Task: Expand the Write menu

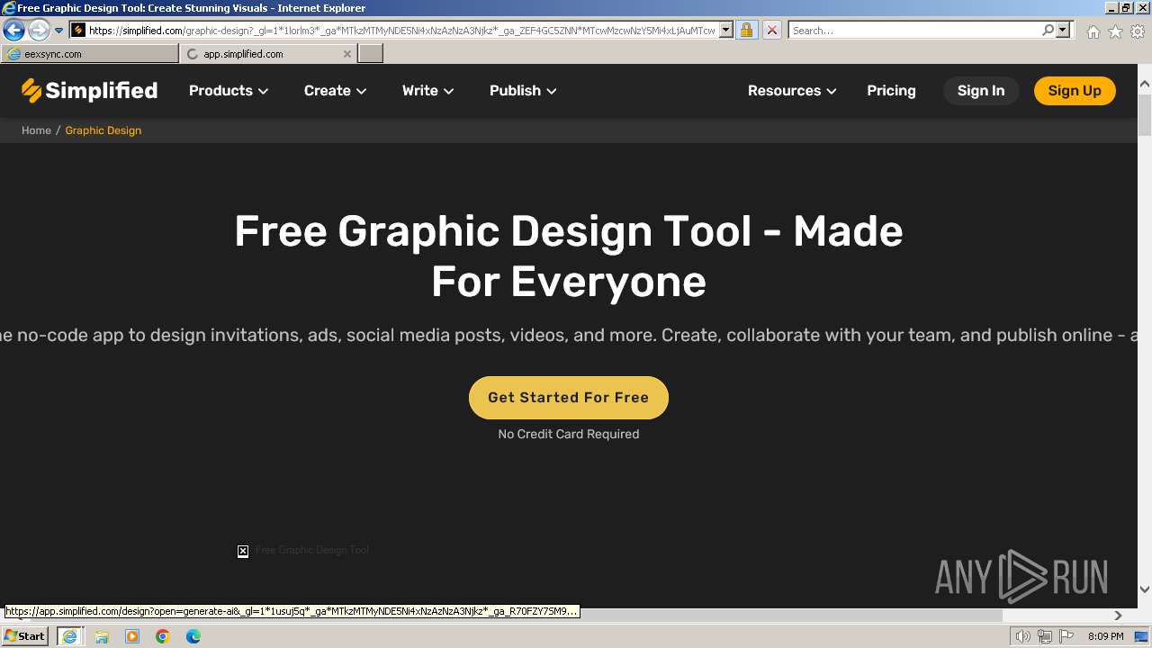Action: (x=427, y=91)
